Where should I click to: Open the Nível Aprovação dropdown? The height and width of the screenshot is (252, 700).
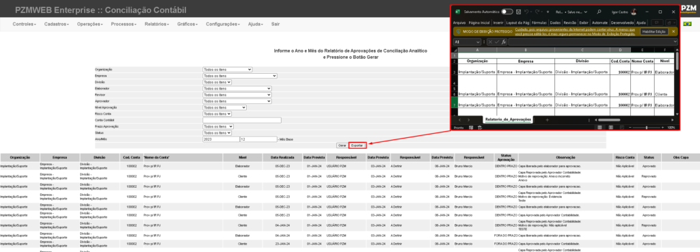coord(224,107)
